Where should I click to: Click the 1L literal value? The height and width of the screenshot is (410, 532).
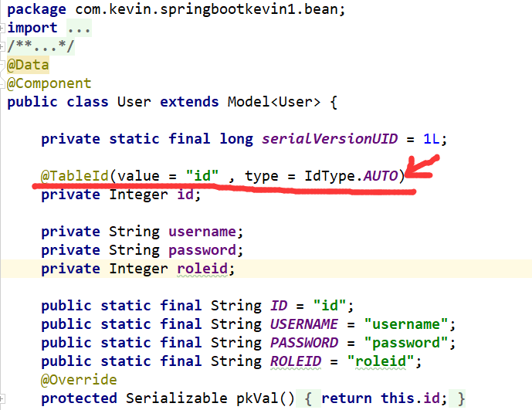coord(431,139)
